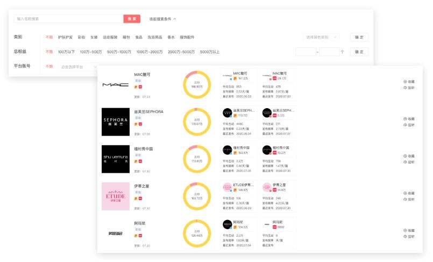This screenshot has height=262, width=433.
Task: Select the 食品 category filter
Action: 139,37
